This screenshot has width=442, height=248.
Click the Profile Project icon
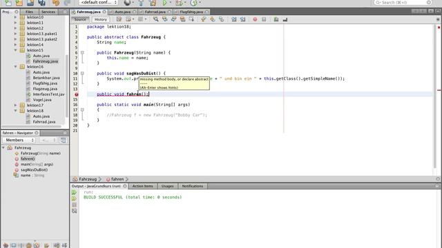coord(193,3)
